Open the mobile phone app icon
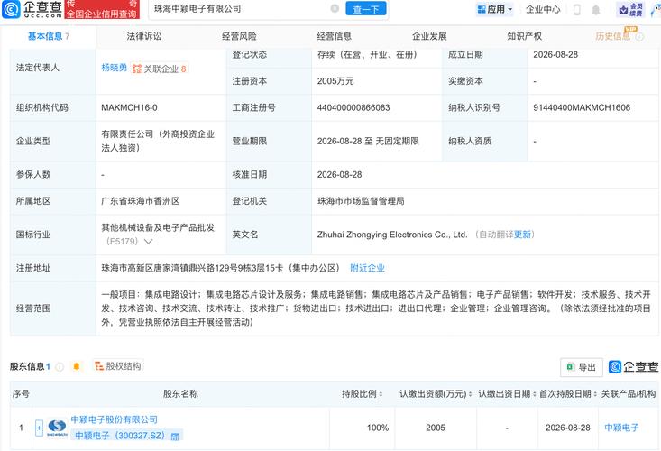The height and width of the screenshot is (451, 661). click(x=577, y=9)
